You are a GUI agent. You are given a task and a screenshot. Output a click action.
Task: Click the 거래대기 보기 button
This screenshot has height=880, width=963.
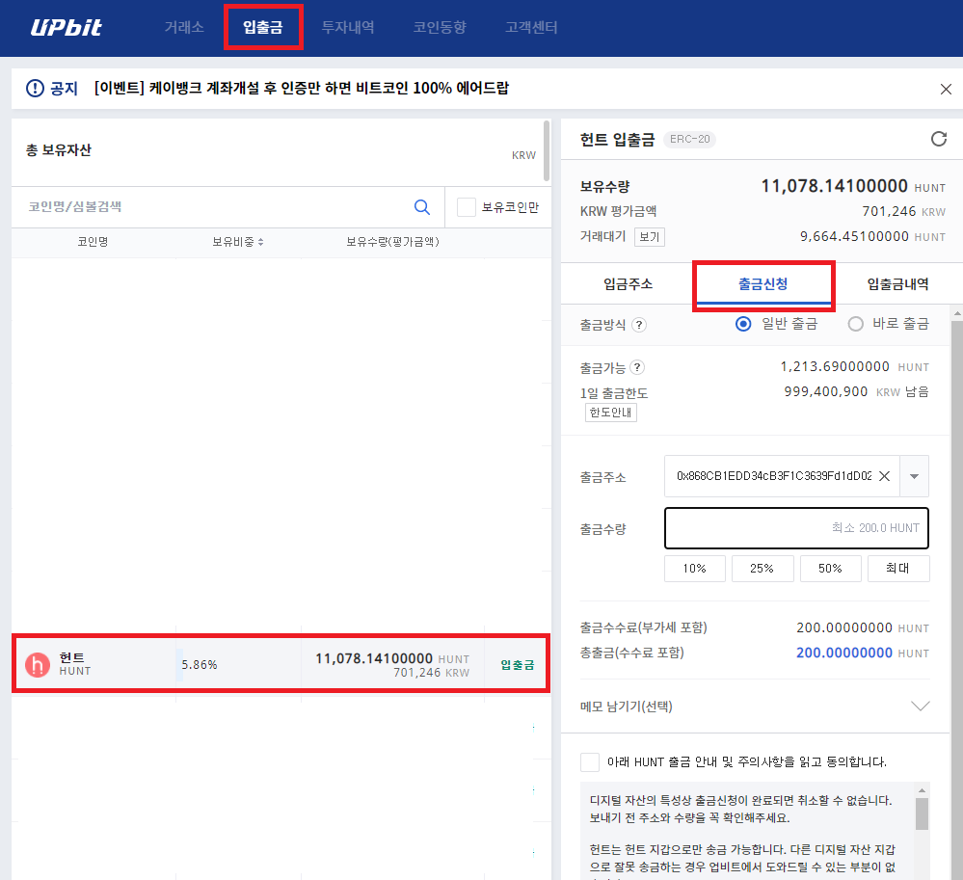(x=649, y=236)
